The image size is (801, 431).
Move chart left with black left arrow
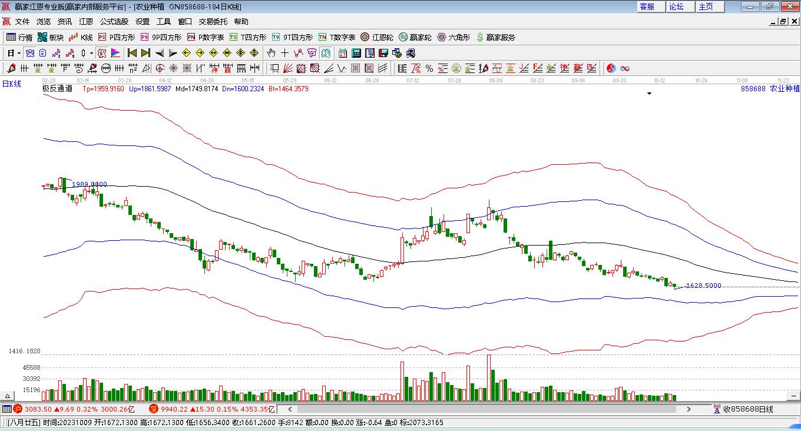coord(160,53)
